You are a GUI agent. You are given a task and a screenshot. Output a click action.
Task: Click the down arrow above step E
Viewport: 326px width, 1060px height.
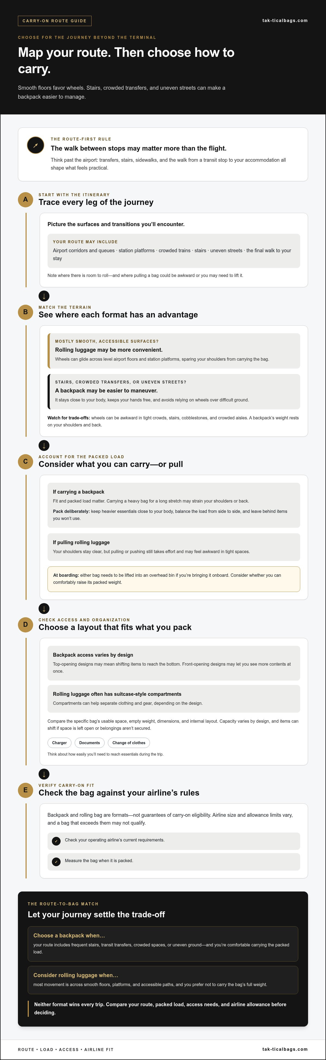pos(44,774)
